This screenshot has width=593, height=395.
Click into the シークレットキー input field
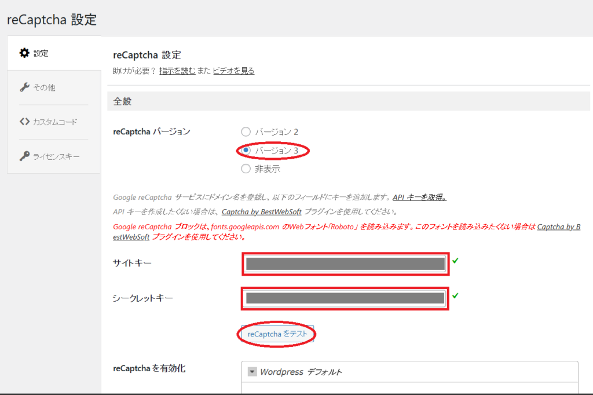(345, 299)
